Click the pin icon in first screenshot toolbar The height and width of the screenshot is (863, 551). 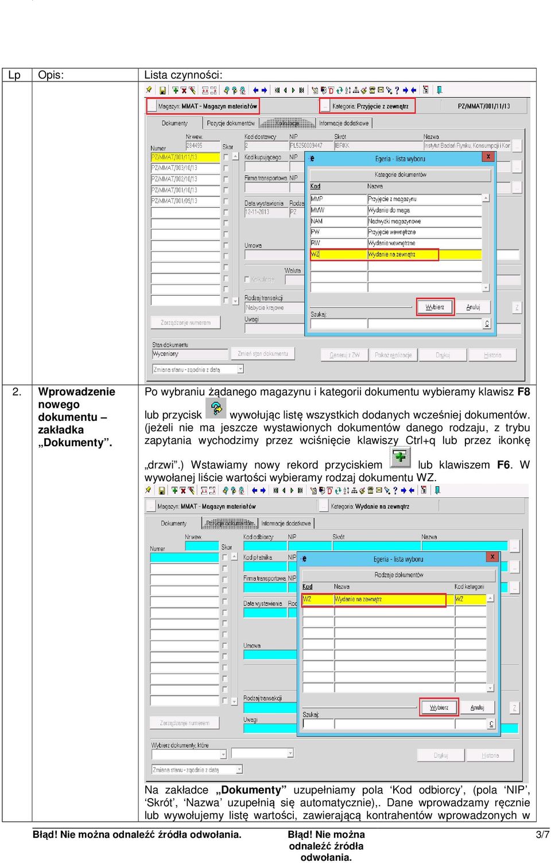pos(148,90)
